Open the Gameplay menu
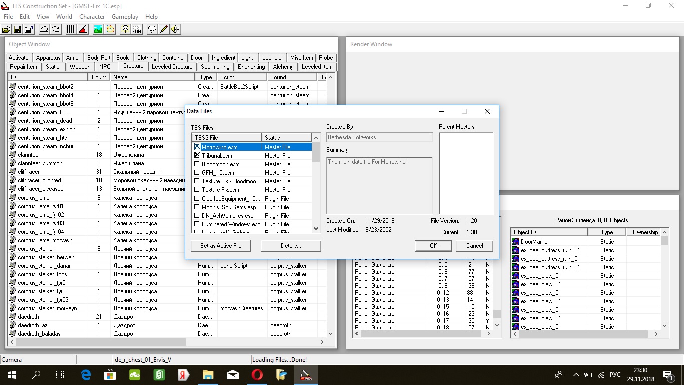This screenshot has width=684, height=385. [125, 17]
